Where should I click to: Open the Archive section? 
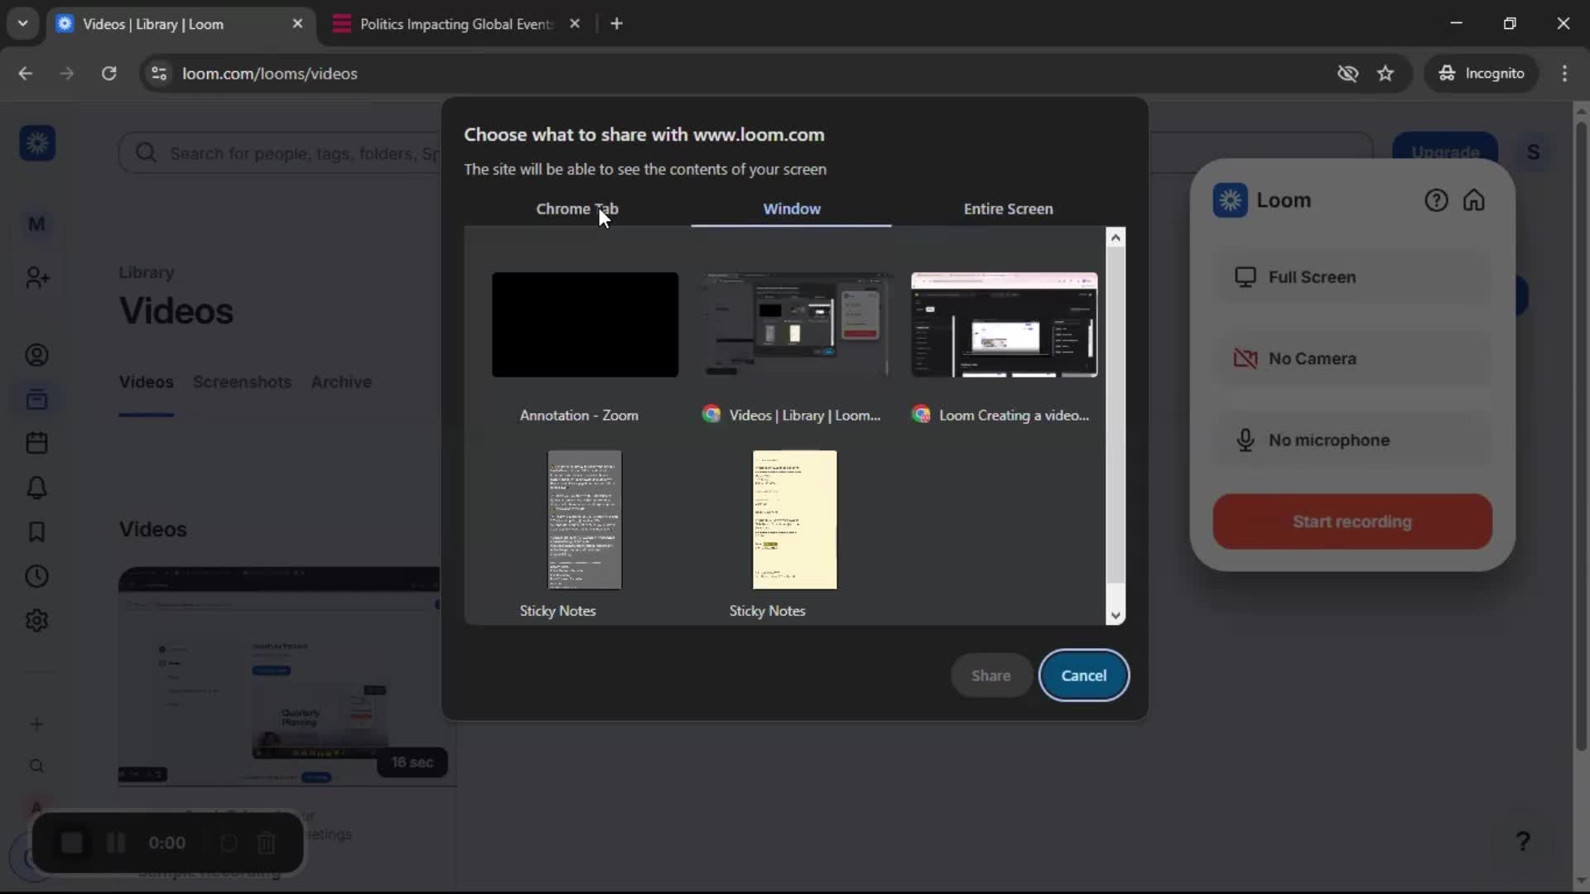pyautogui.click(x=340, y=382)
